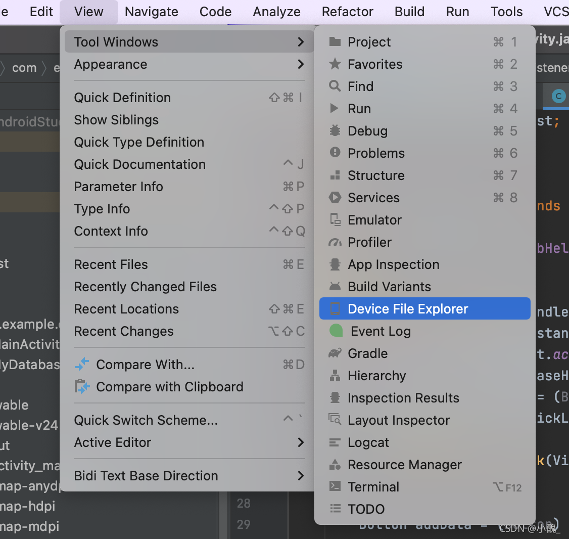Click line number 29 in editor gutter

[244, 524]
